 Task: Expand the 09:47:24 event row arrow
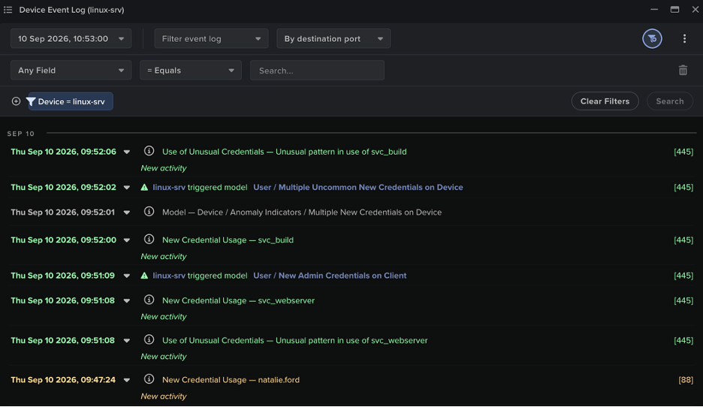tap(127, 380)
